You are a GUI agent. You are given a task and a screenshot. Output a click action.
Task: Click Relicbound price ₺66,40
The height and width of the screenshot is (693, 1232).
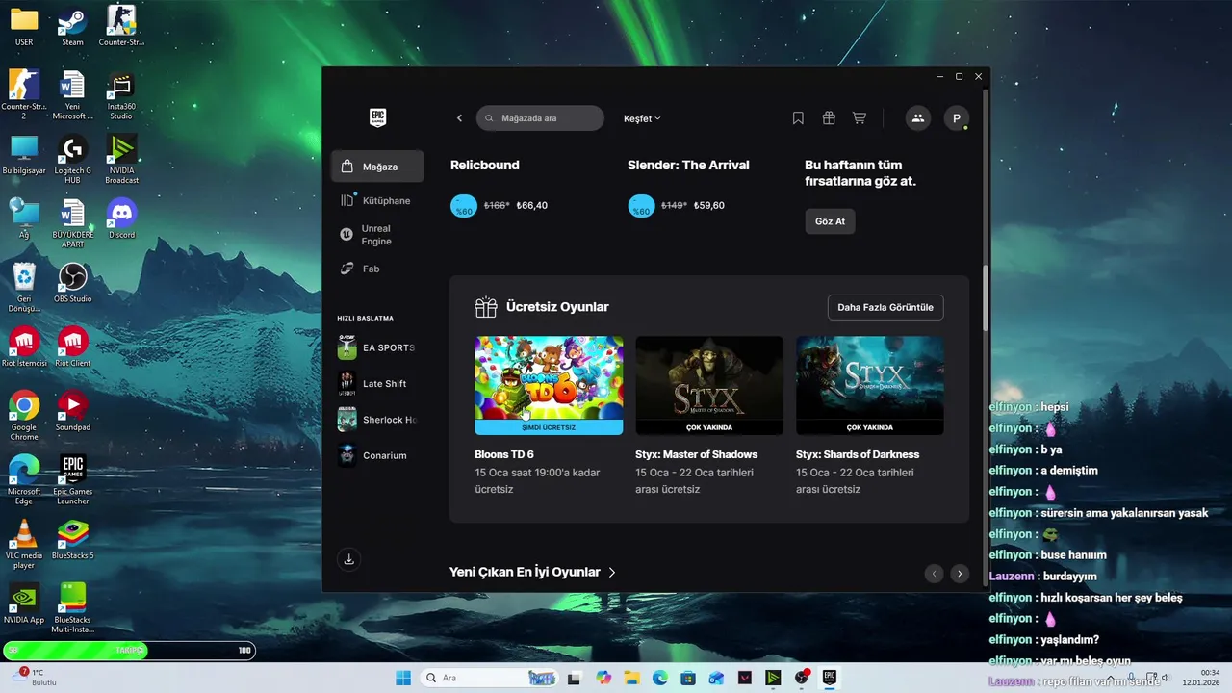(x=531, y=205)
